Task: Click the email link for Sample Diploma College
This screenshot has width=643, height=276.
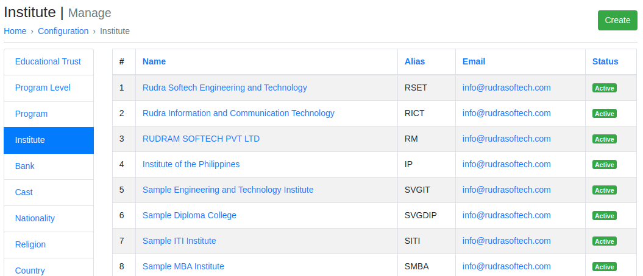Action: coord(506,215)
